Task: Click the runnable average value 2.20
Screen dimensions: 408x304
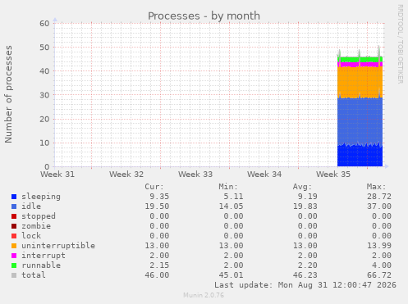Action: tap(308, 265)
